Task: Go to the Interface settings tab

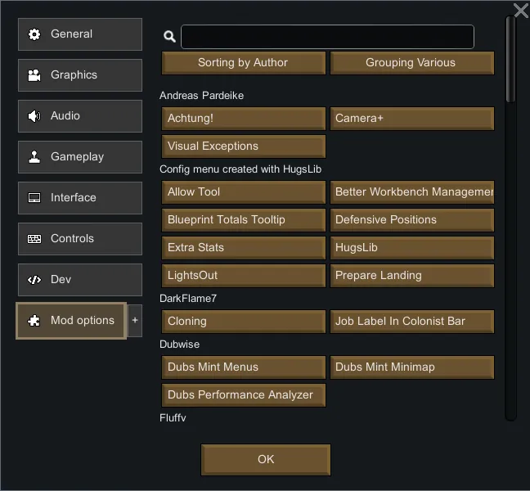Action: point(79,198)
